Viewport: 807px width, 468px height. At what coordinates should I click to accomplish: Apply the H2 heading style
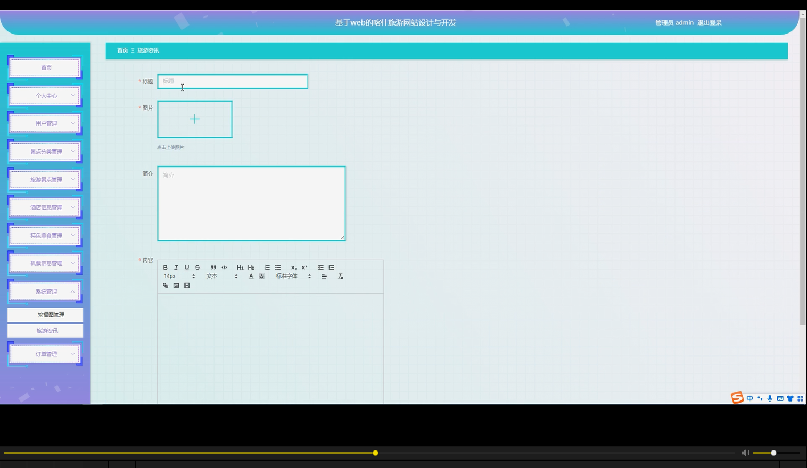pyautogui.click(x=251, y=268)
